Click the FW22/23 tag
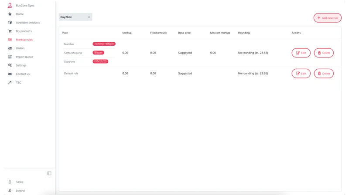The image size is (349, 196). (x=100, y=61)
